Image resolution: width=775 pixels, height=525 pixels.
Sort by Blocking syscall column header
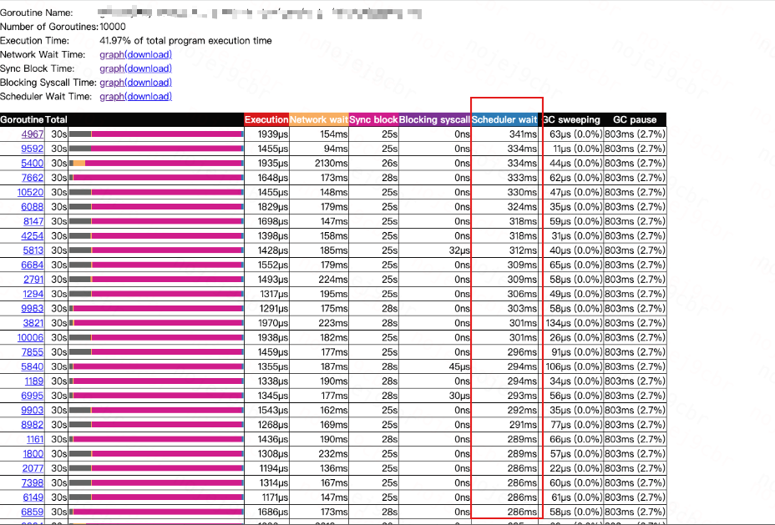pos(434,119)
